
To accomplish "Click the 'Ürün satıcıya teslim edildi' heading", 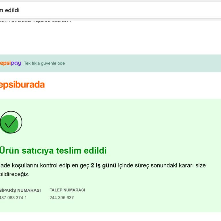I will 53,150.
